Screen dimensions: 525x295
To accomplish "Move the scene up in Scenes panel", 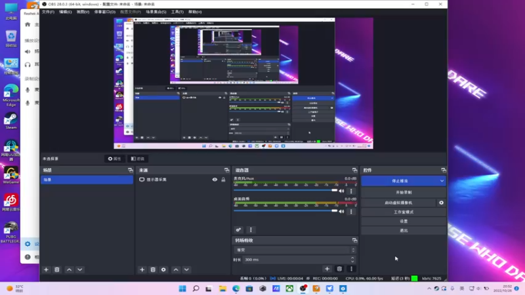I will [70, 269].
